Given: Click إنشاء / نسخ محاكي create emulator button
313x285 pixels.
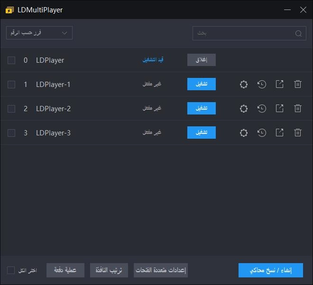Looking at the screenshot, I should pos(271,270).
